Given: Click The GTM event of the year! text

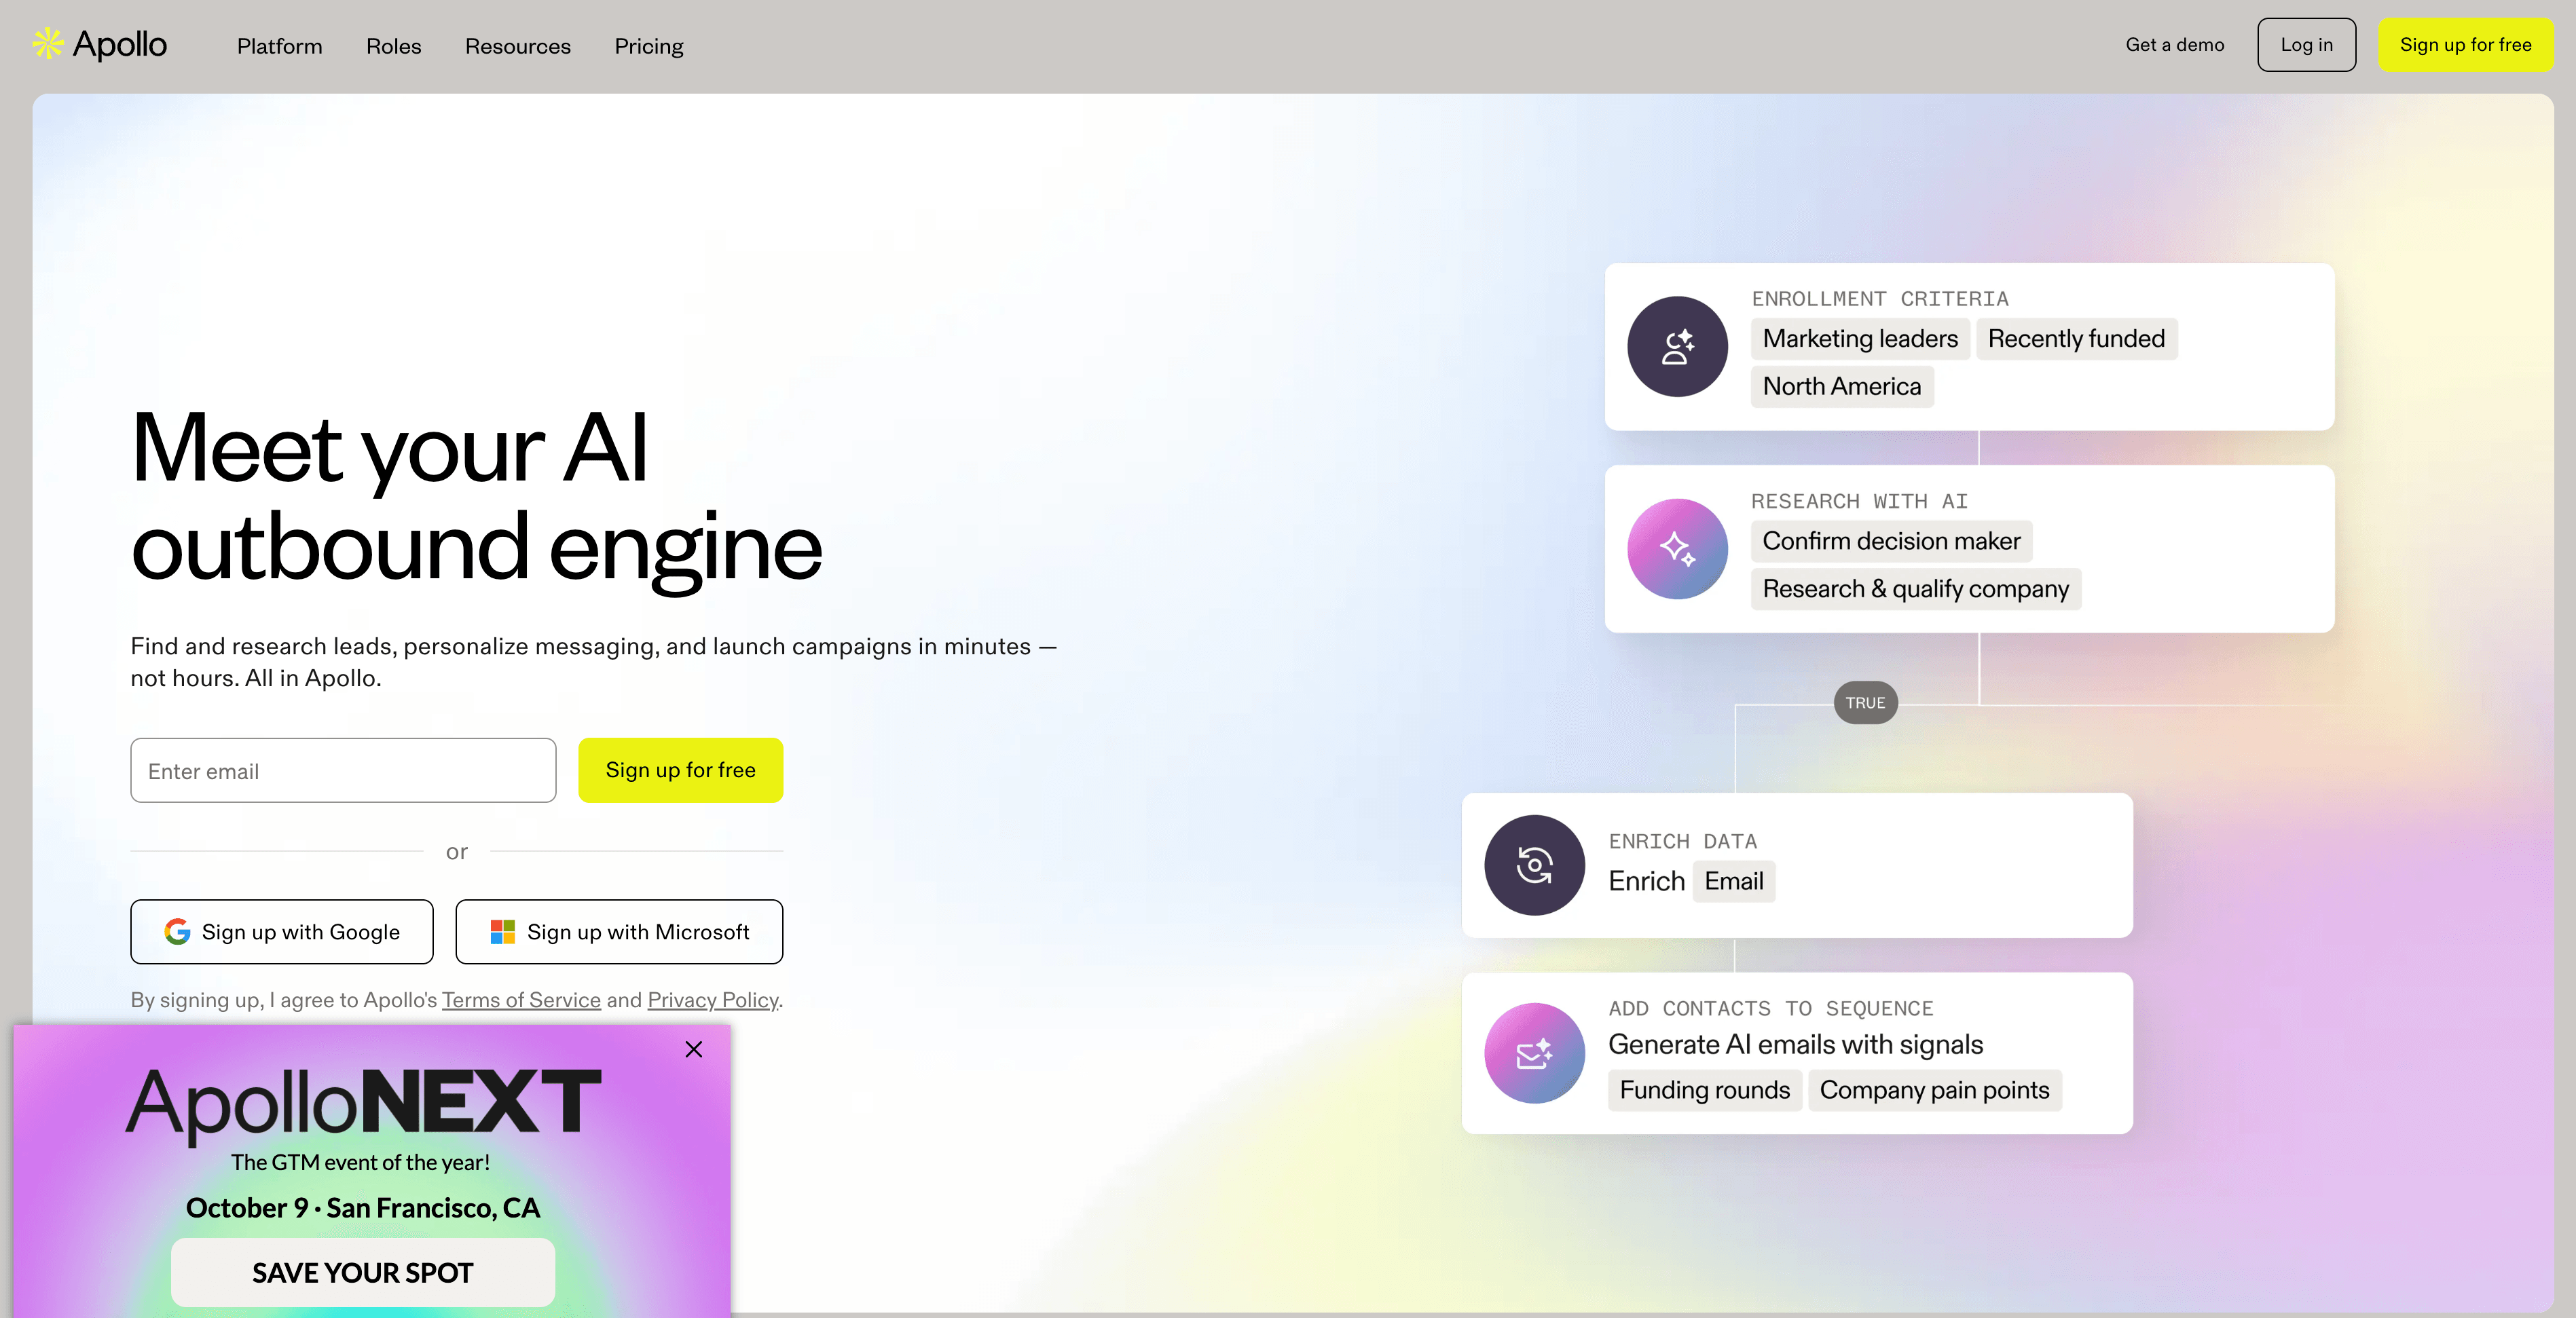Looking at the screenshot, I should point(361,1162).
